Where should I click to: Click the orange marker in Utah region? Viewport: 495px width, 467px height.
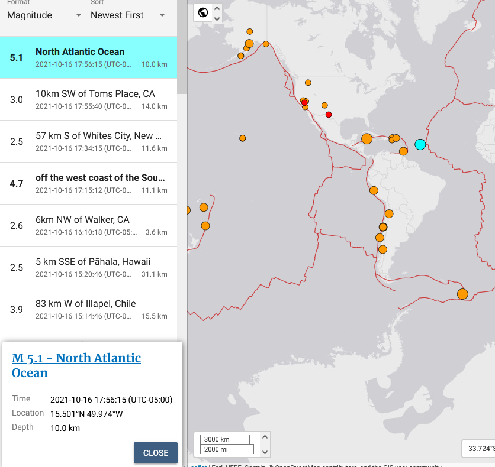pyautogui.click(x=324, y=105)
